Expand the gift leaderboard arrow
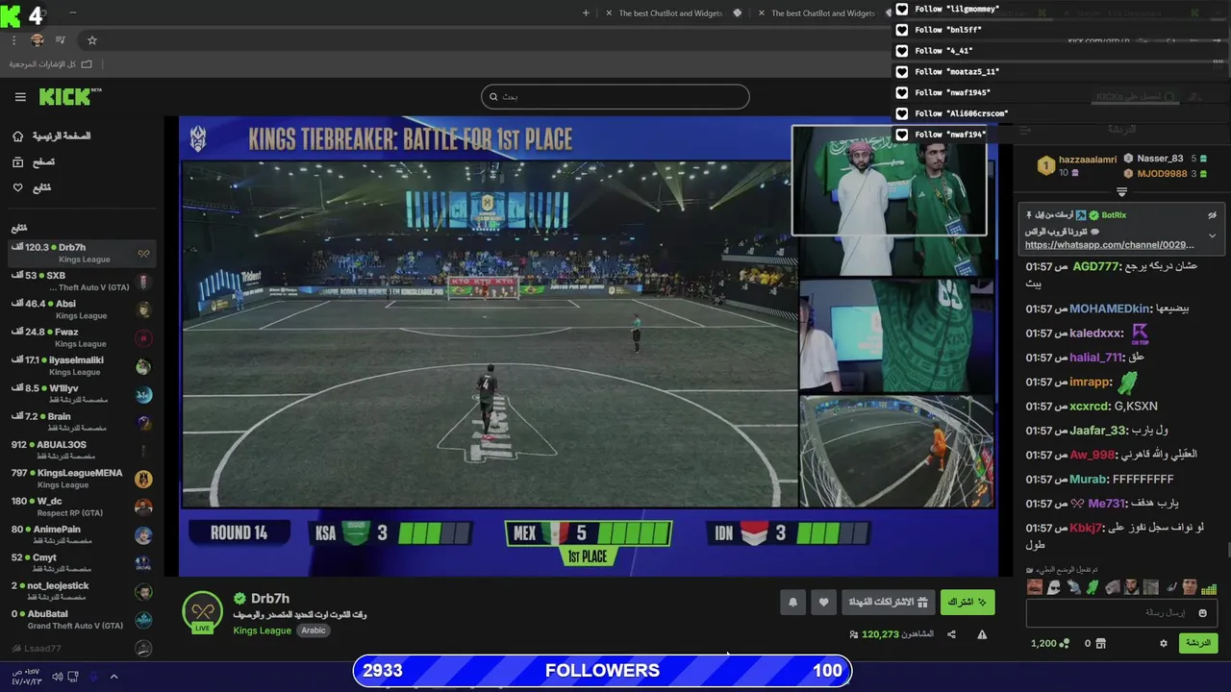Viewport: 1231px width, 692px height. 1121,191
